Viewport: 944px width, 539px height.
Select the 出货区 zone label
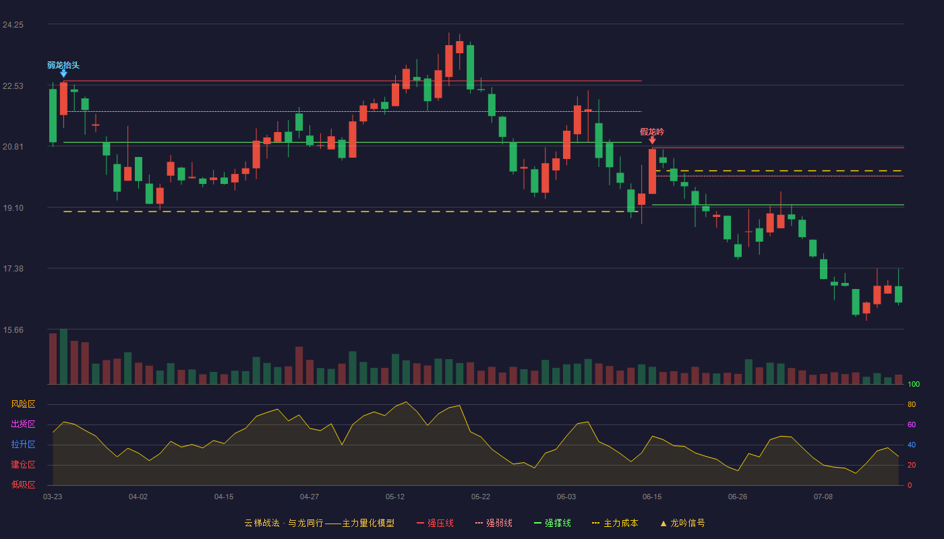click(23, 424)
